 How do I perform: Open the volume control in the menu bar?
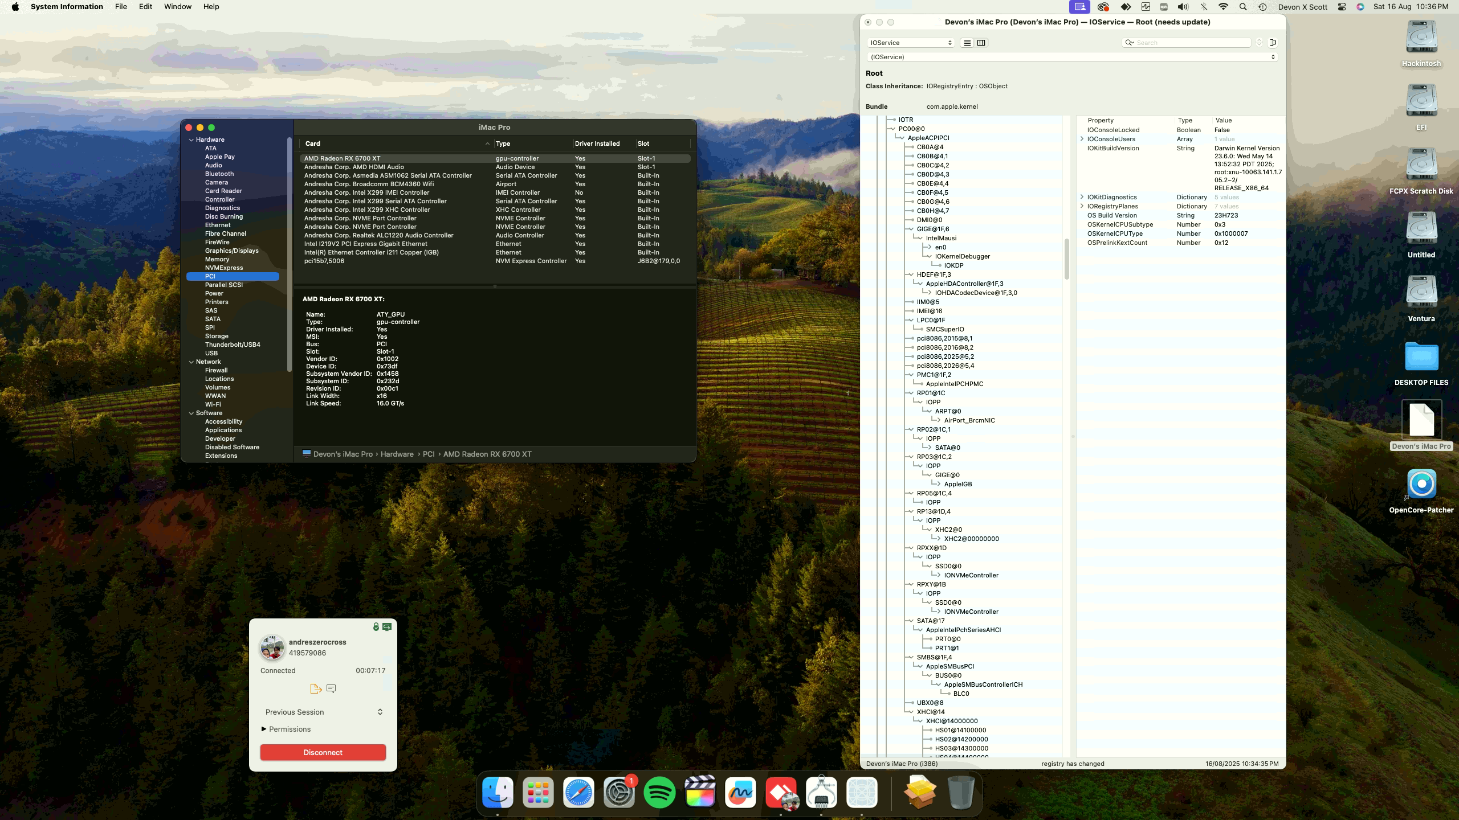(1183, 7)
